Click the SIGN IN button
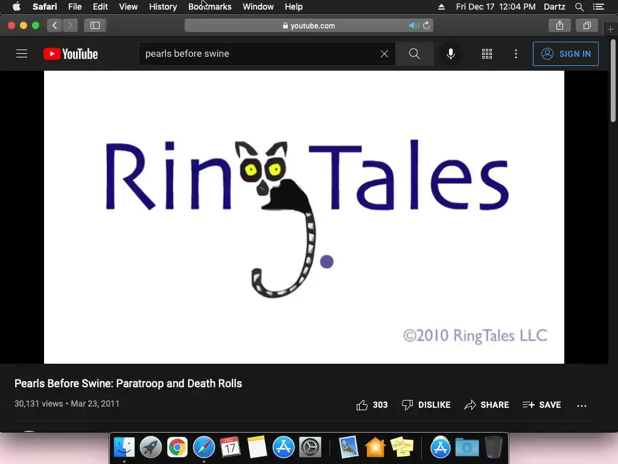Image resolution: width=618 pixels, height=464 pixels. click(x=565, y=54)
